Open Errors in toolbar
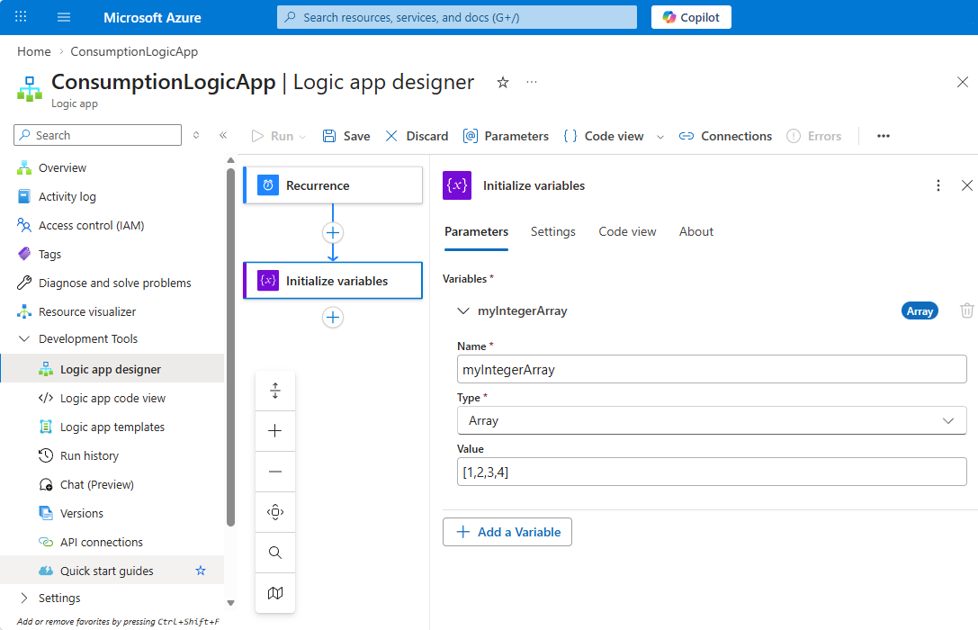Image resolution: width=978 pixels, height=630 pixels. [814, 136]
